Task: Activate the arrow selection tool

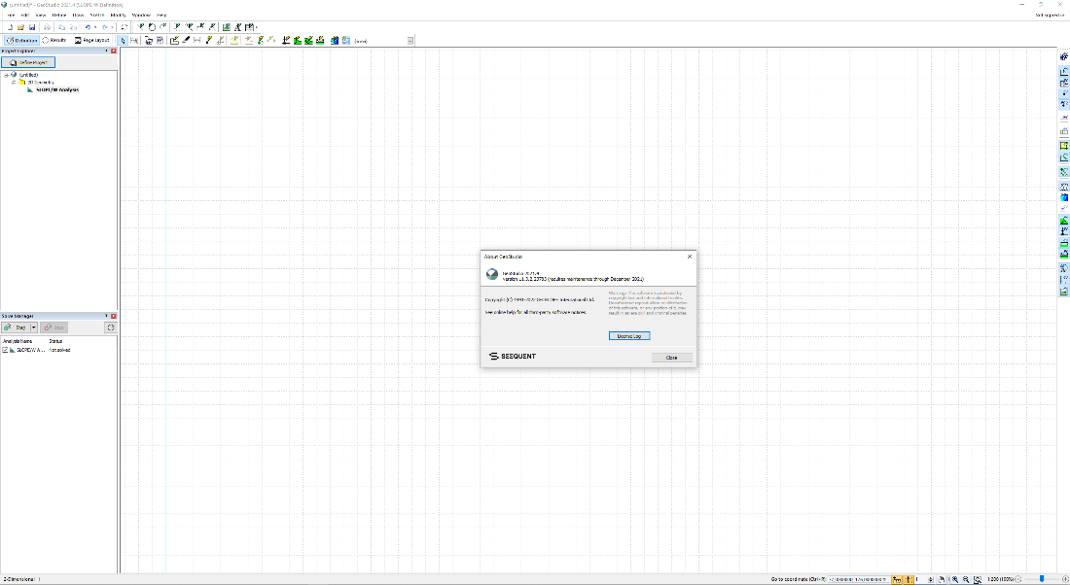Action: [x=124, y=40]
